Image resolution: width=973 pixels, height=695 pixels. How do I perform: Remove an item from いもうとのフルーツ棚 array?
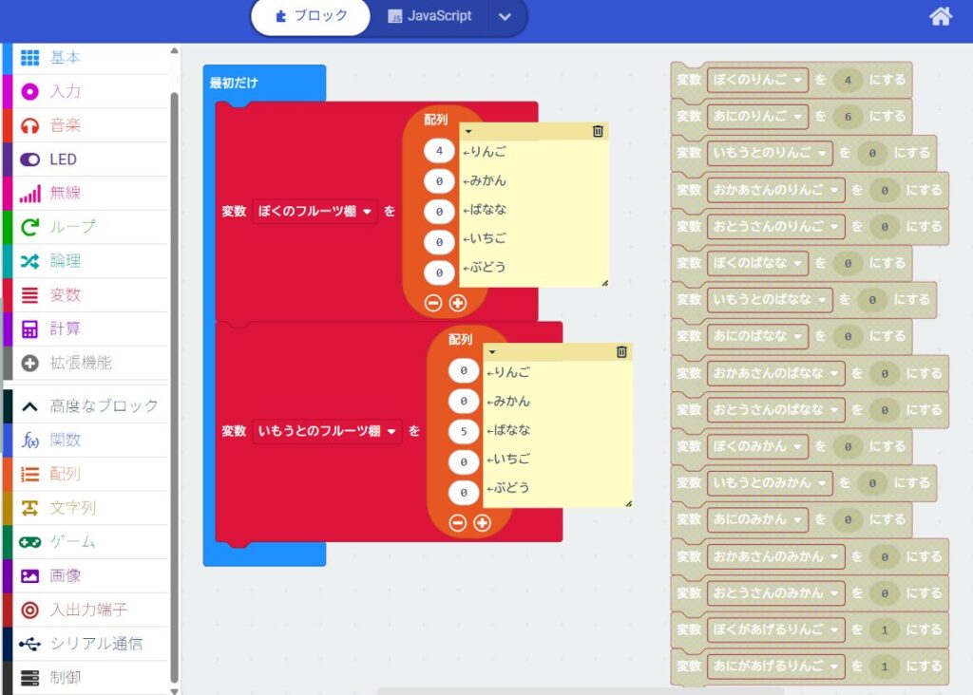click(457, 522)
